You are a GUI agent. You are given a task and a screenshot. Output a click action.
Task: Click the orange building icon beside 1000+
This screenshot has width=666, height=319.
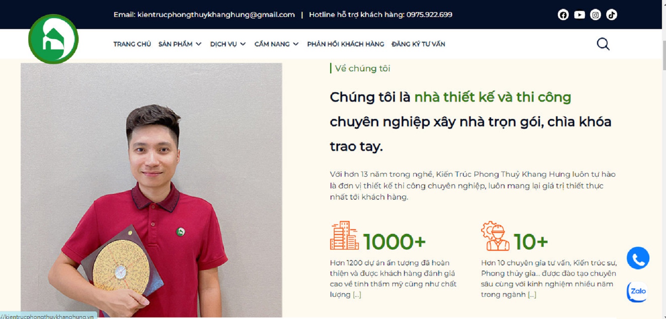point(344,236)
